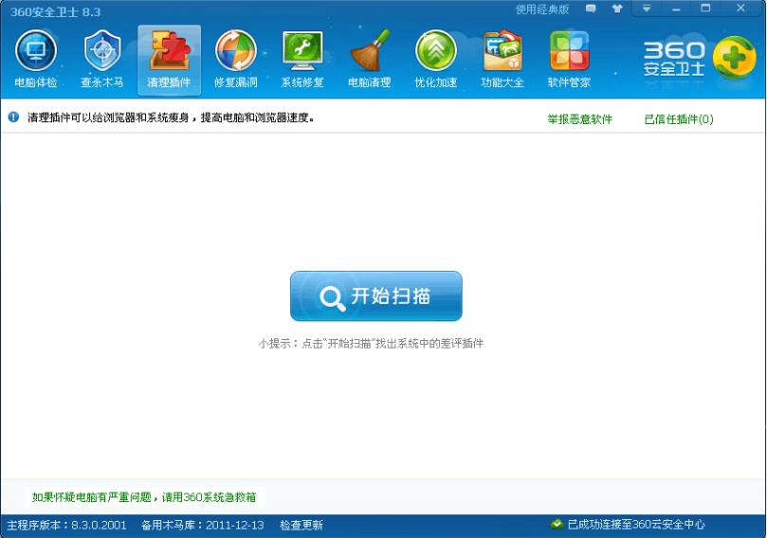Viewport: 768px width, 538px height.
Task: Click the blue info icon beside plugin description
Action: [13, 117]
